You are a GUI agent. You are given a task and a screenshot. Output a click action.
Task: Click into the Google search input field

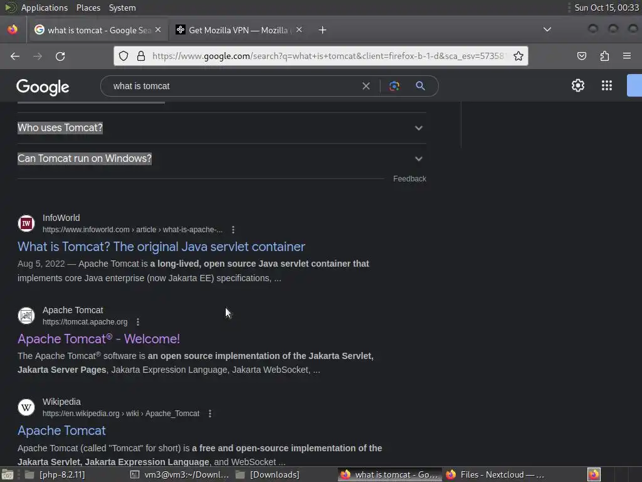pos(233,86)
